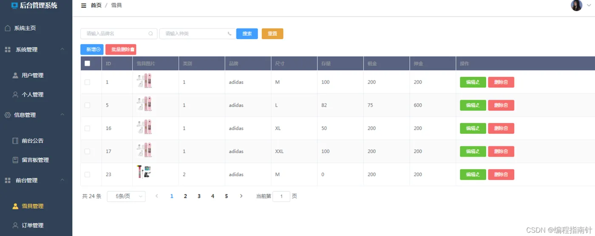
Task: Click the gear icon beside 信息管理
Action: point(8,115)
